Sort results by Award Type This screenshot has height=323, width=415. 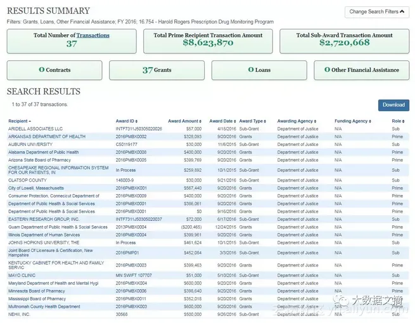click(252, 121)
